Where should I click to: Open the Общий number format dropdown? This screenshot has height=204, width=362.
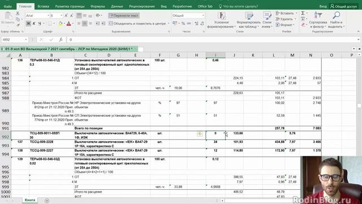pyautogui.click(x=203, y=15)
